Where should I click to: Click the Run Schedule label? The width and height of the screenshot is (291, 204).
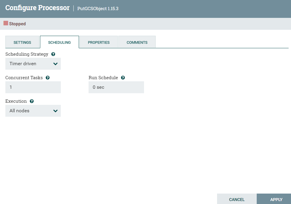[103, 78]
